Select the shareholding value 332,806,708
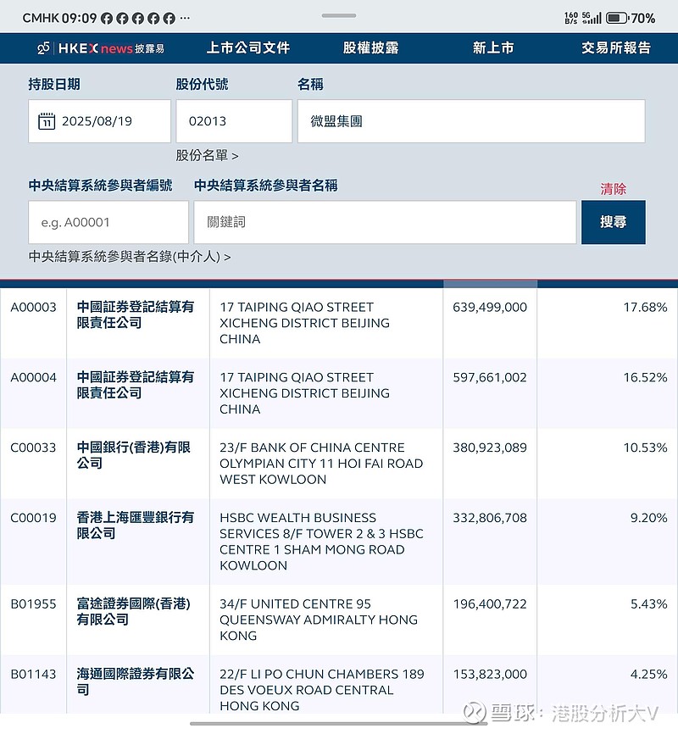The width and height of the screenshot is (678, 734). pyautogui.click(x=490, y=518)
